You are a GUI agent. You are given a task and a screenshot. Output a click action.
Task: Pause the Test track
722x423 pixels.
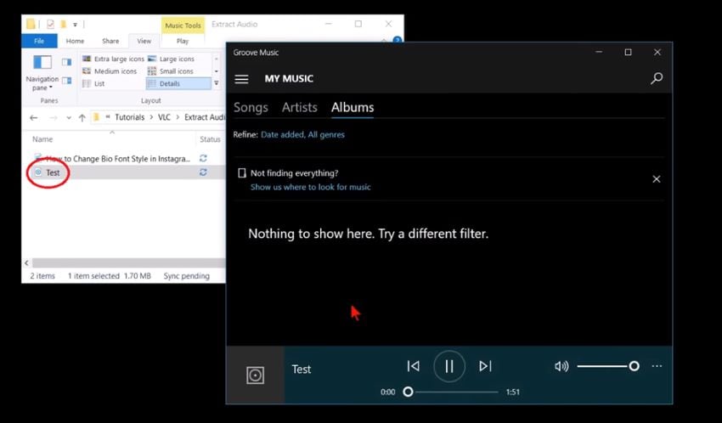click(449, 366)
